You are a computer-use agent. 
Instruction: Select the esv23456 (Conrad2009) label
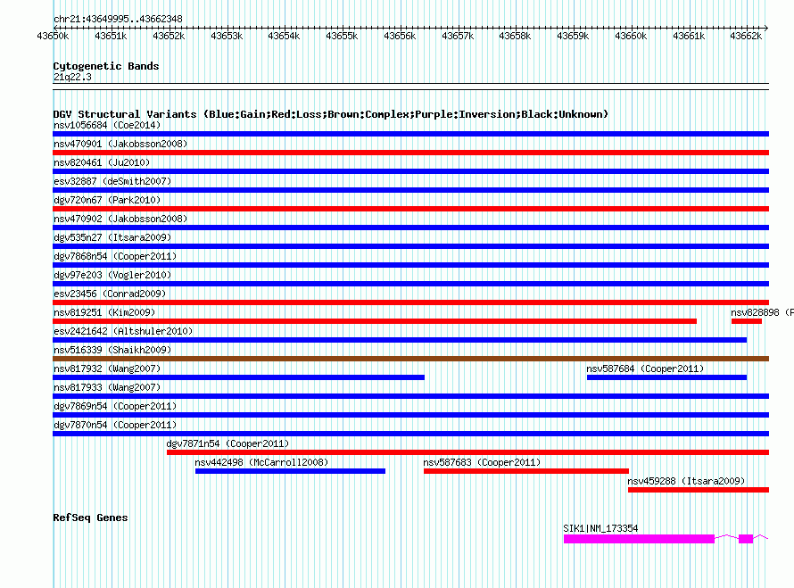tap(110, 294)
